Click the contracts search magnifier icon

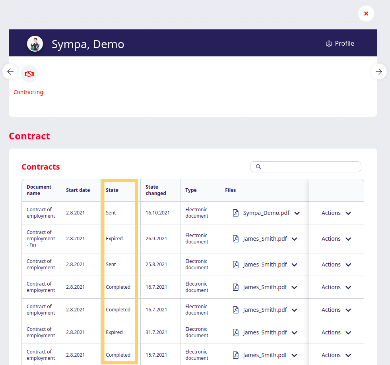(258, 167)
